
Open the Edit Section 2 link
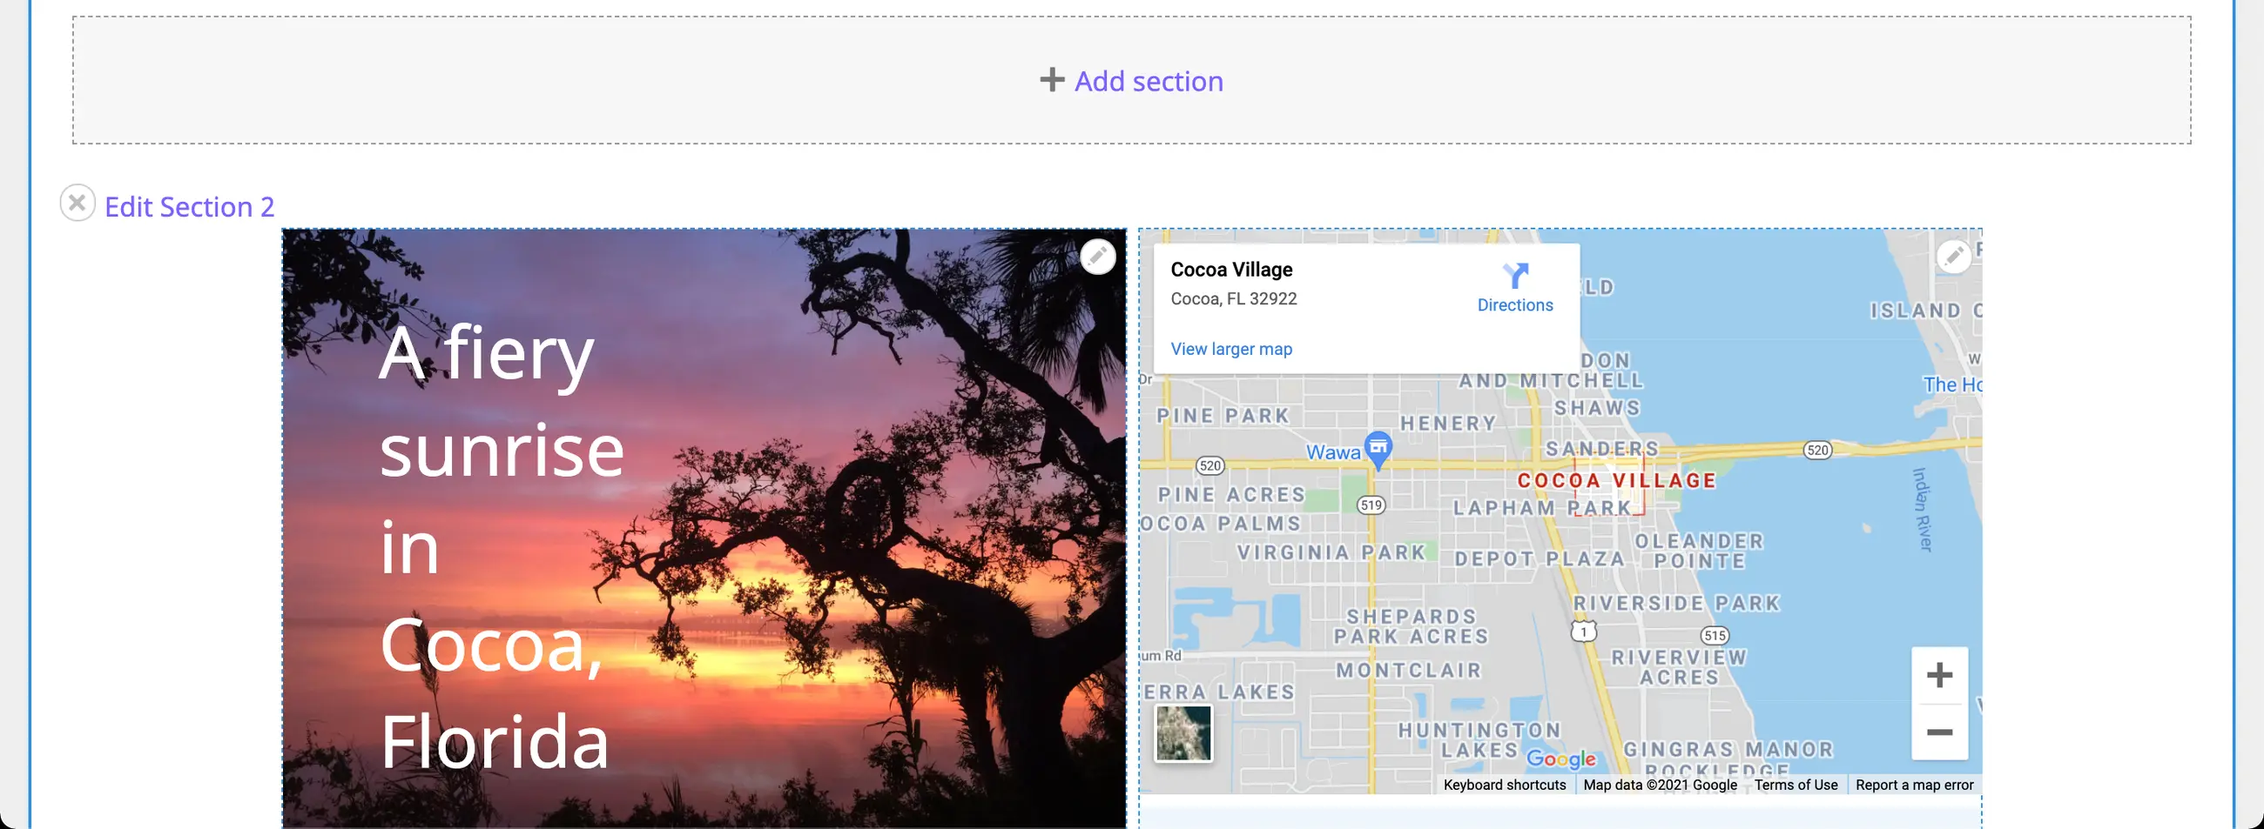(x=189, y=206)
